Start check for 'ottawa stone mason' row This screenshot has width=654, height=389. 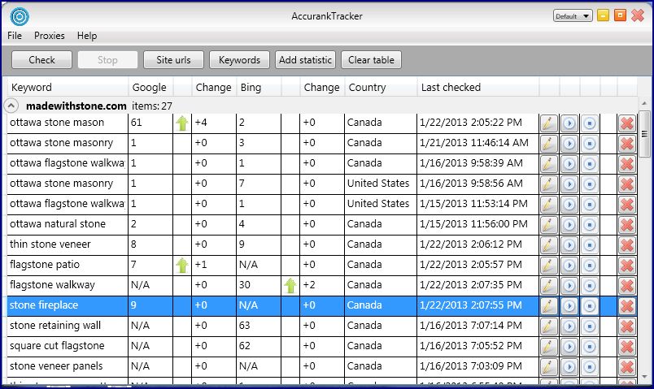coord(569,123)
